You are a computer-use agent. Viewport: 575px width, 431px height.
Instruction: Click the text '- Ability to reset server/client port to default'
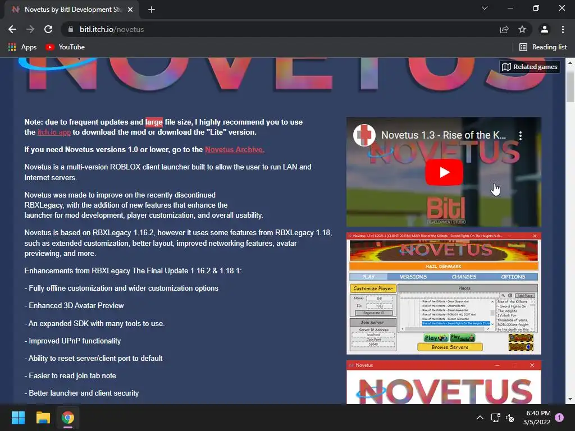94,359
